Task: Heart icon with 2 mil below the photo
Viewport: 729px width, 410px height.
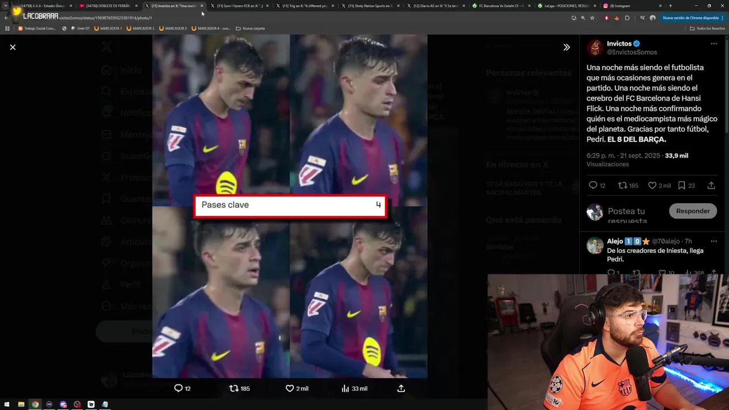Action: 289,388
